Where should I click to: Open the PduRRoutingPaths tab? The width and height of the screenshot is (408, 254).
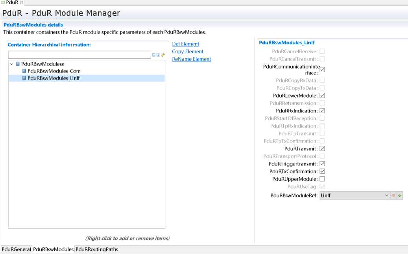97,249
